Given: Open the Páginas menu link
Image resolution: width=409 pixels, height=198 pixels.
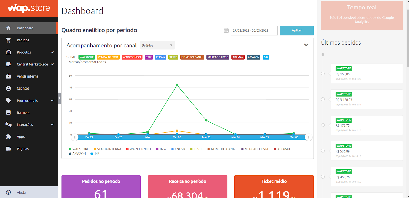Looking at the screenshot, I should tap(29, 149).
